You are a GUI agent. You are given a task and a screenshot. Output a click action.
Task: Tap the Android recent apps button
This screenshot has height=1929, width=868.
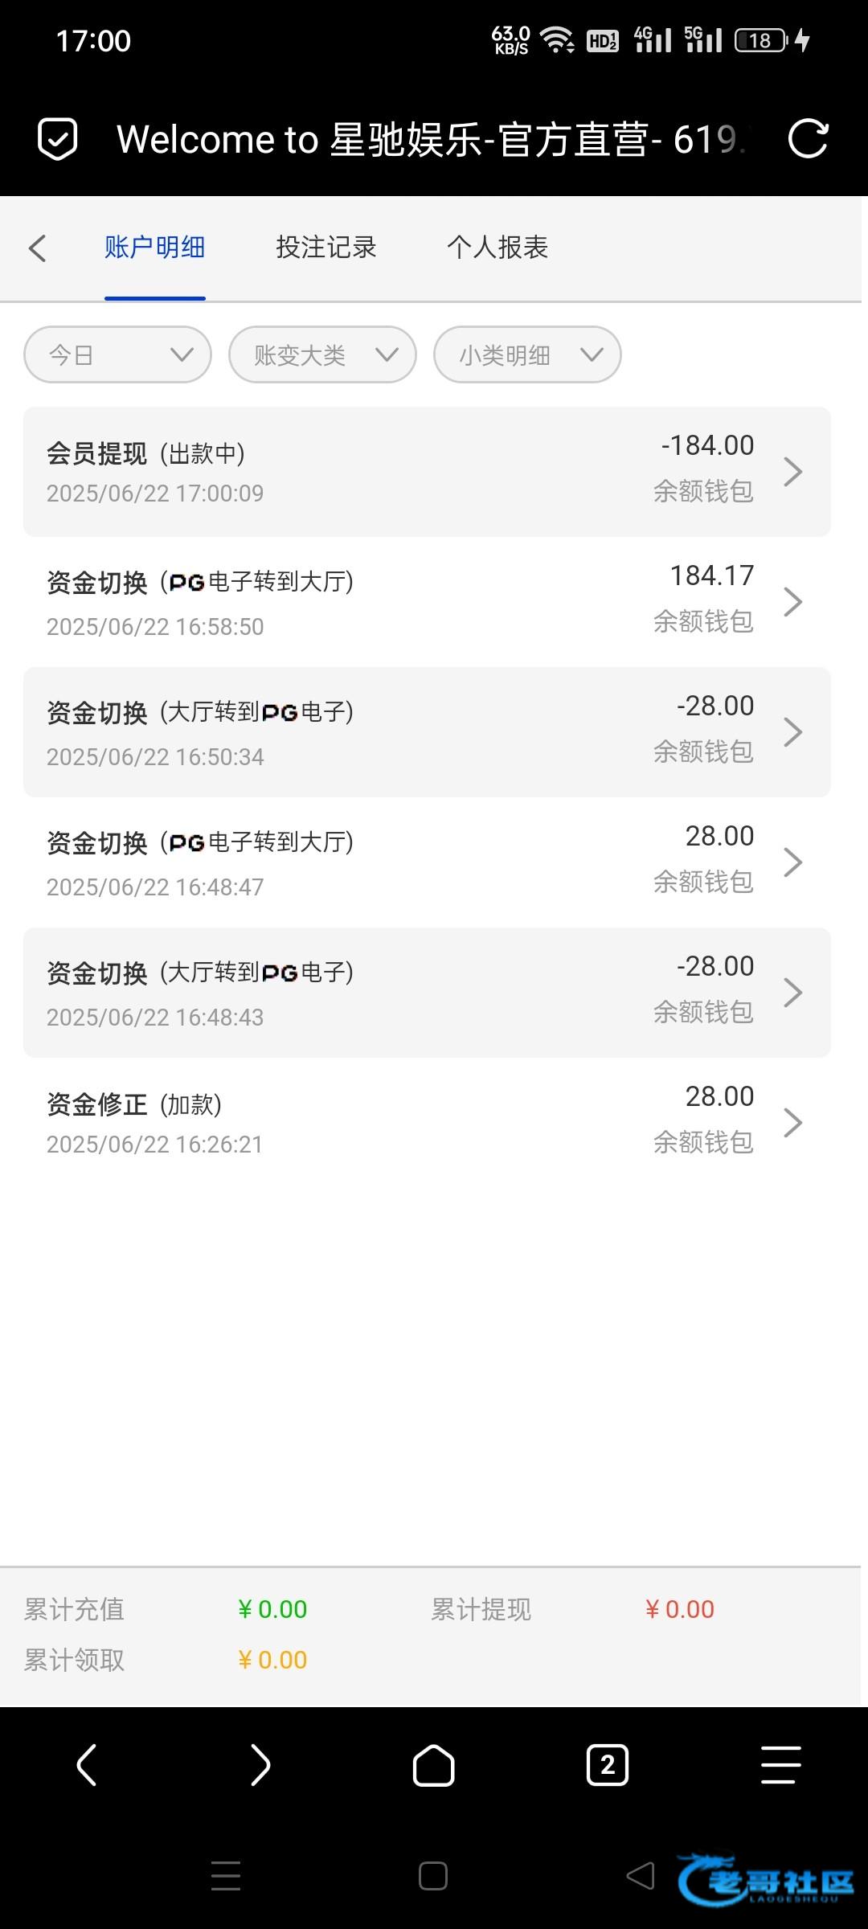(x=226, y=1876)
